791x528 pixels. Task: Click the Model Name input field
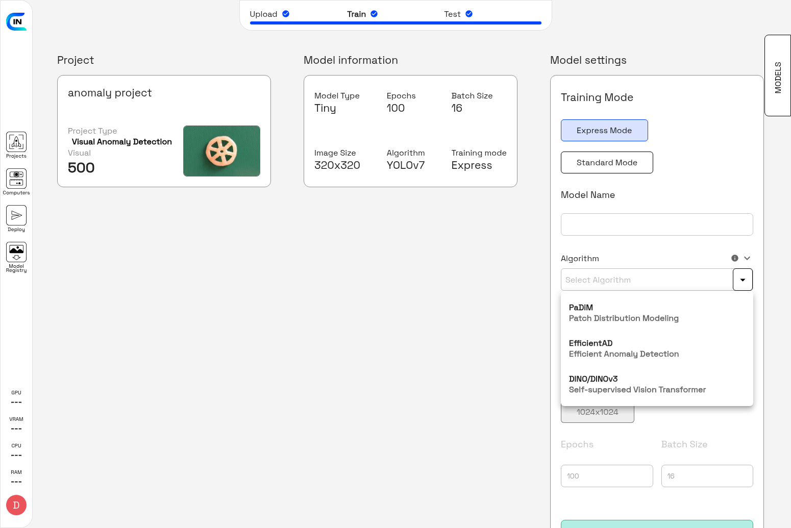click(657, 224)
